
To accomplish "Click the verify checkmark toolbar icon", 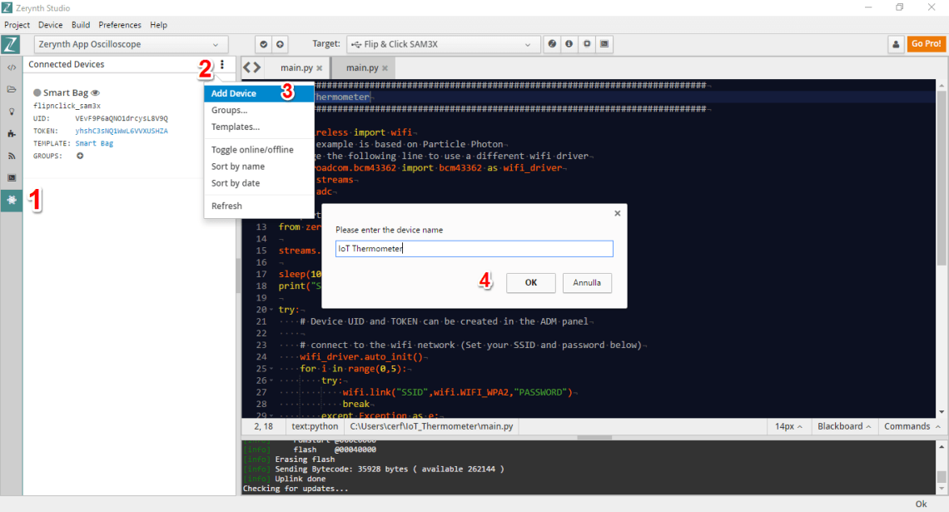I will tap(263, 44).
